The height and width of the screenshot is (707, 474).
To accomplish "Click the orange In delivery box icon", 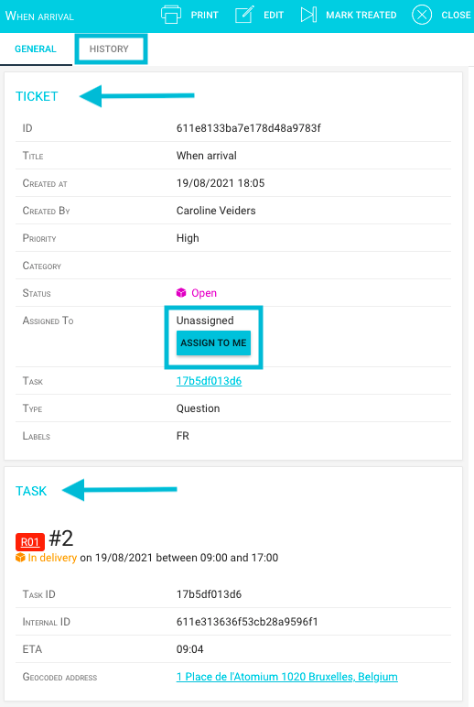I will click(20, 558).
